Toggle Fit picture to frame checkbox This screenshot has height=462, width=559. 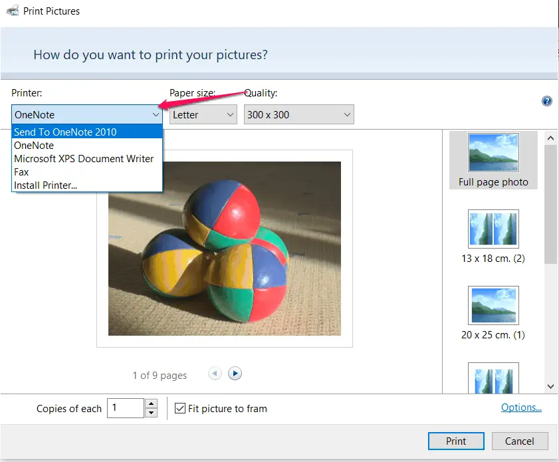tap(180, 408)
